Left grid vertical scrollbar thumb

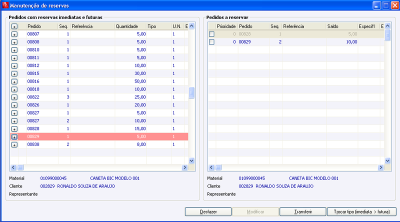click(191, 92)
